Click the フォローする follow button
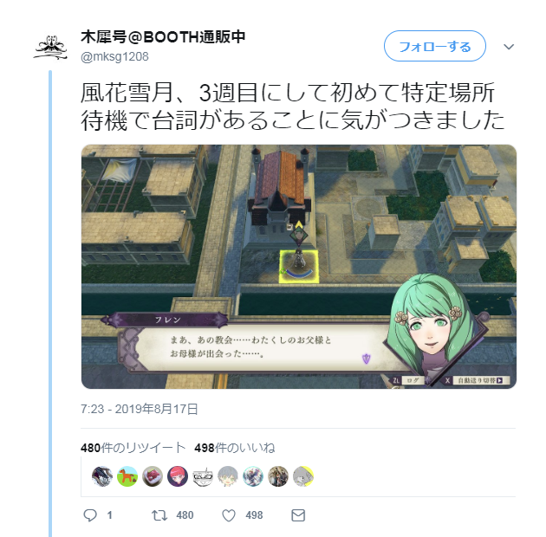 pyautogui.click(x=435, y=46)
